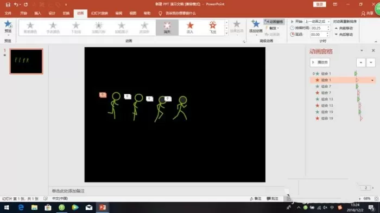Toggle the Animation Pane (动画窗格) button
This screenshot has height=213, width=380.
[274, 22]
